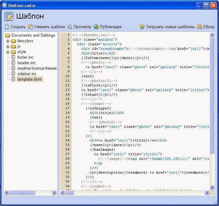This screenshot has width=219, height=206.
Task: Click the footer.inc file icon
Action: click(x=13, y=57)
